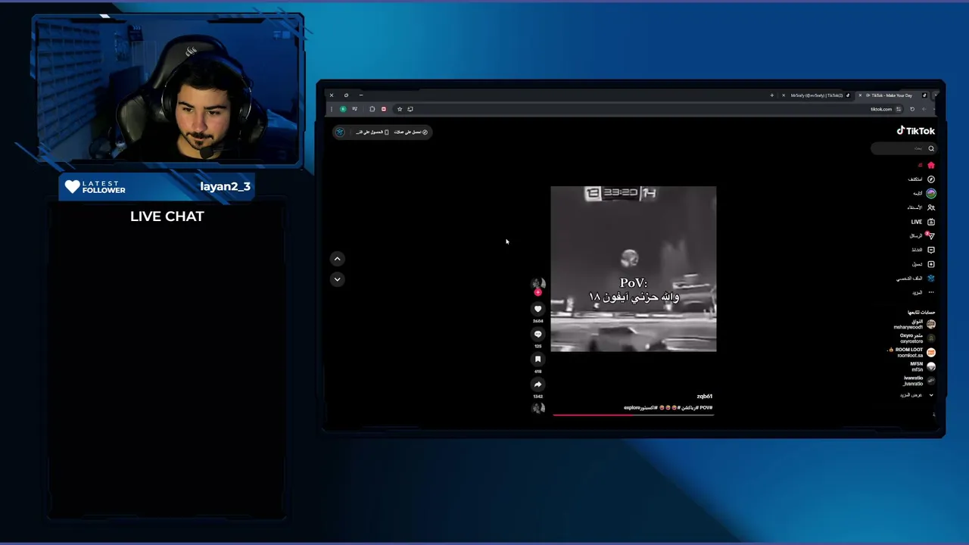Click the playing video to pause it
Viewport: 969px width, 545px height.
pos(633,269)
